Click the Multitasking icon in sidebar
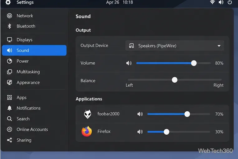This screenshot has height=159, width=238. coord(9,72)
